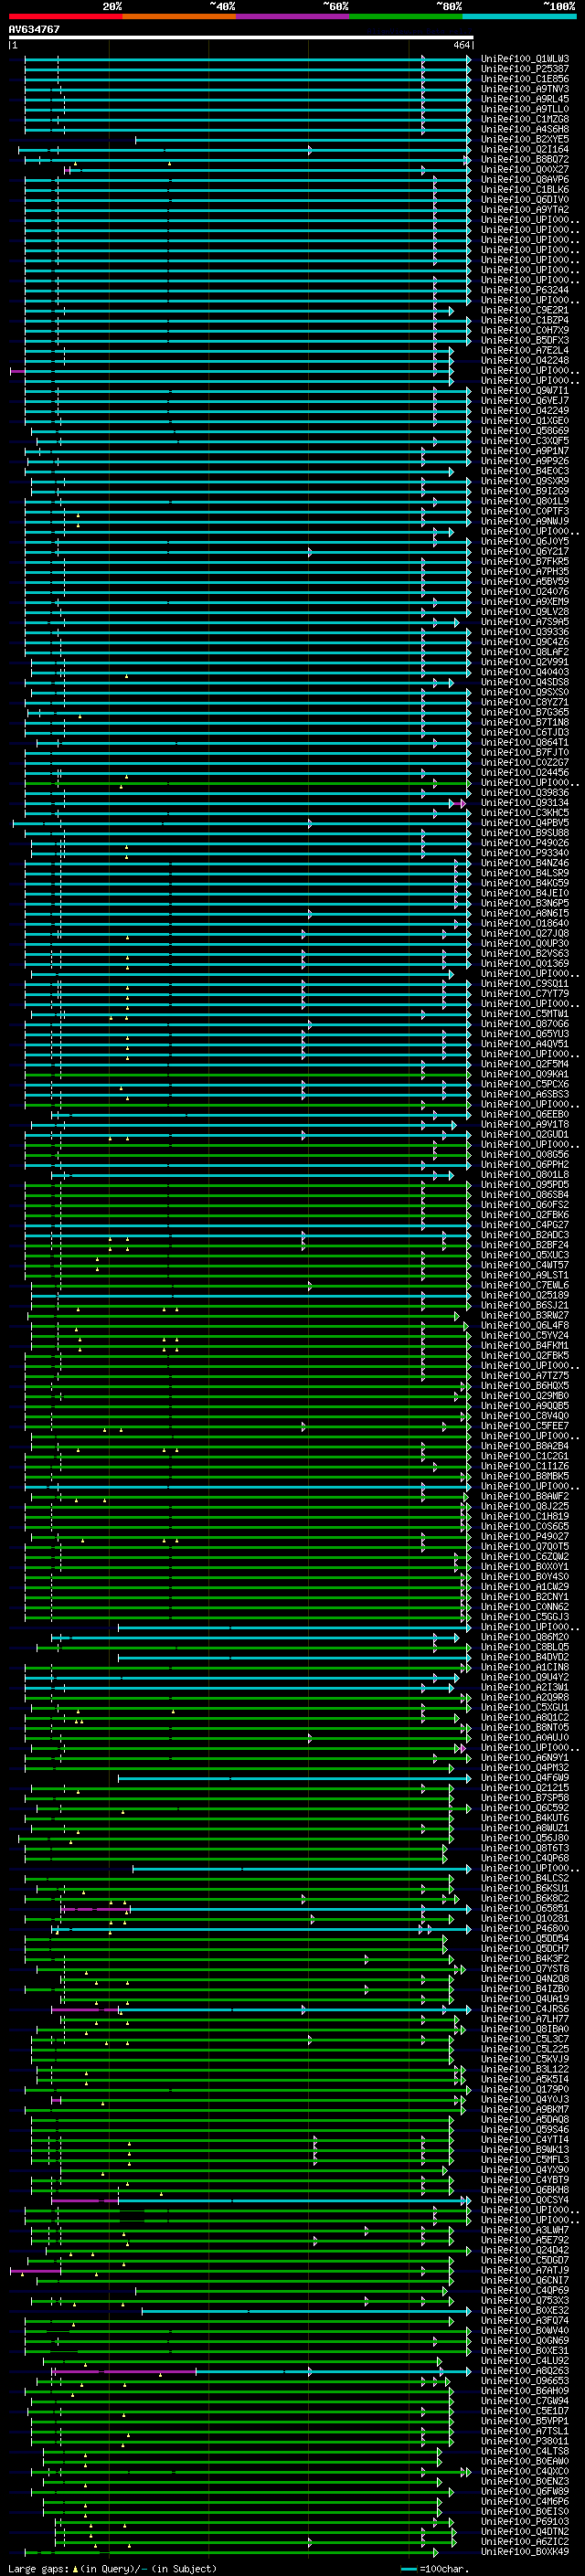The image size is (585, 2576).
Task: Click the UniRef100_B4E0C3 label
Action: pyautogui.click(x=524, y=471)
